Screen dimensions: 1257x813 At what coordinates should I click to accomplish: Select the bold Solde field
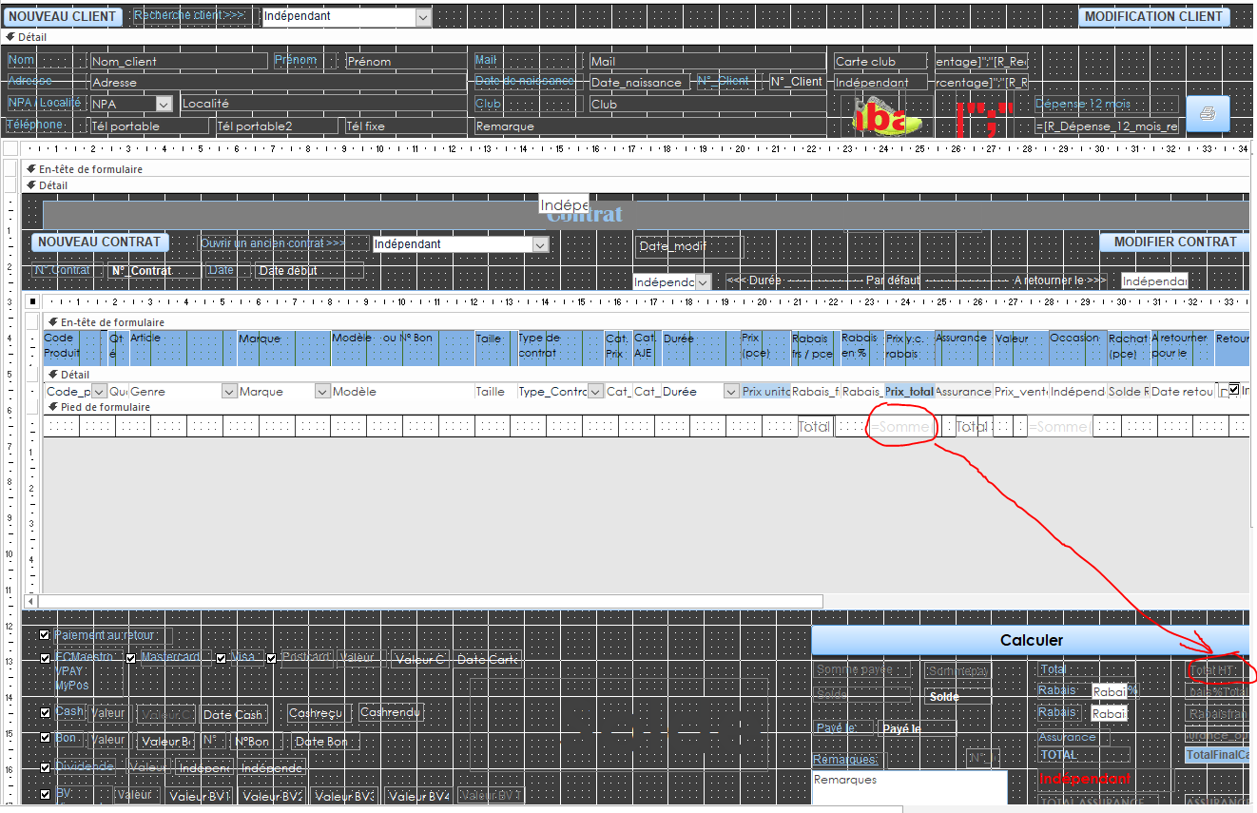click(957, 697)
